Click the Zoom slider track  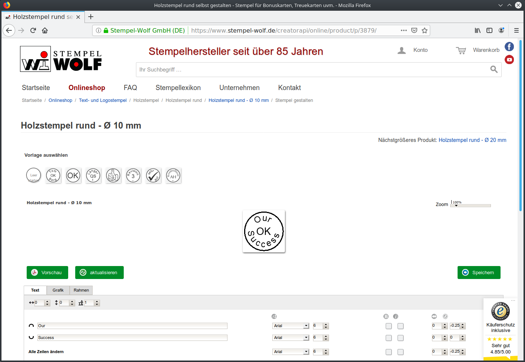(471, 206)
